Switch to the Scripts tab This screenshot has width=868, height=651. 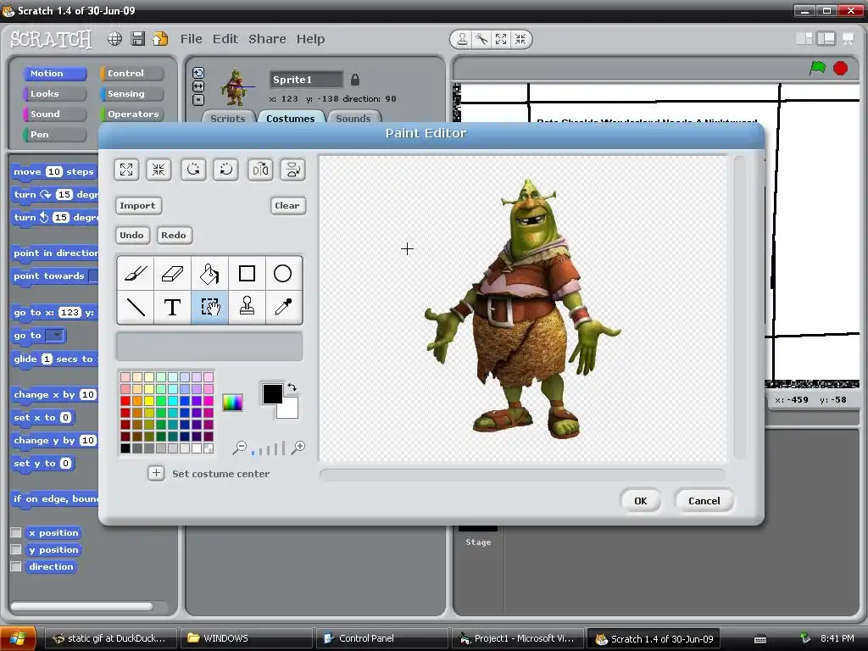click(x=227, y=118)
